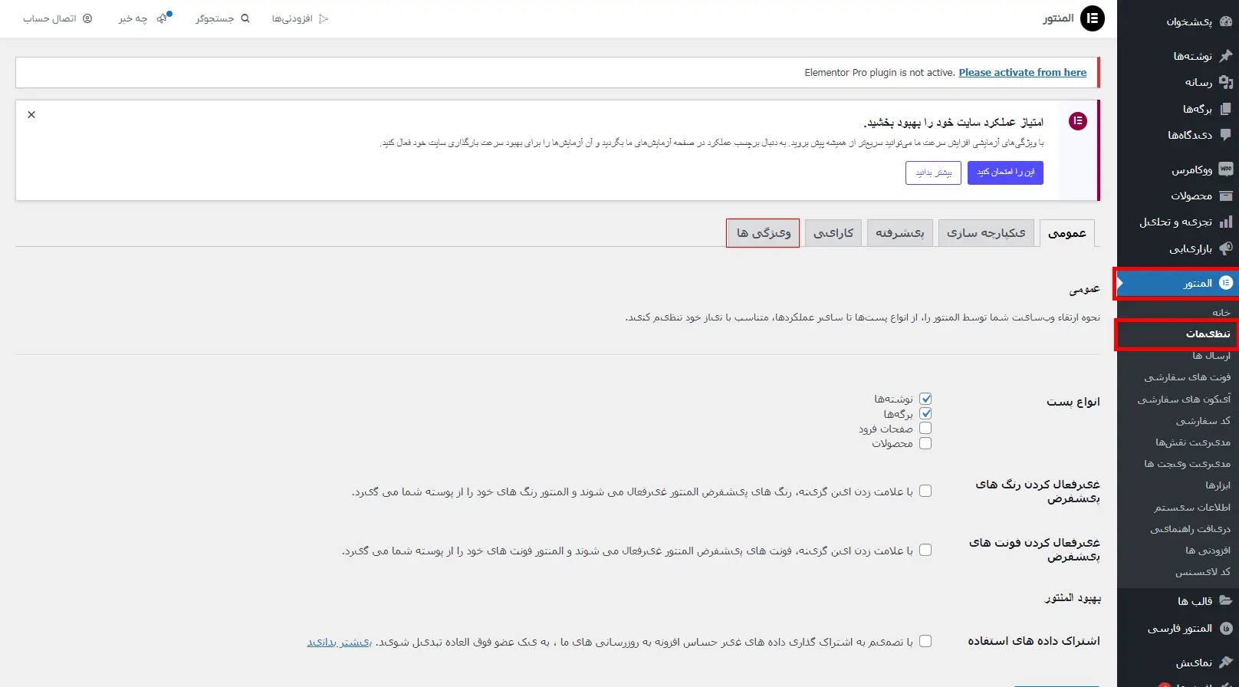Click connect account (اتصال حساب) text
This screenshot has height=687, width=1239.
click(50, 18)
